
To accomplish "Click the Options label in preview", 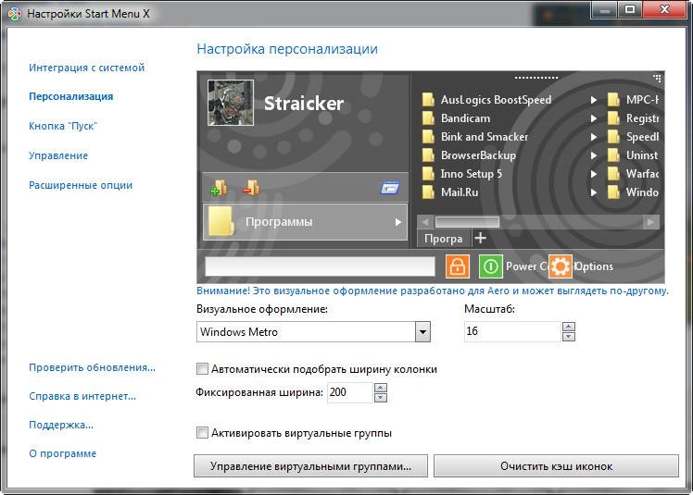I will (593, 266).
